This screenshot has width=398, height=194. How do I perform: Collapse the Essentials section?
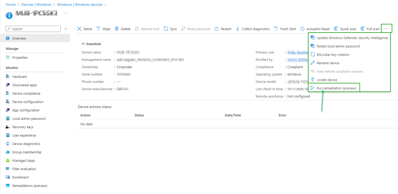pyautogui.click(x=83, y=44)
